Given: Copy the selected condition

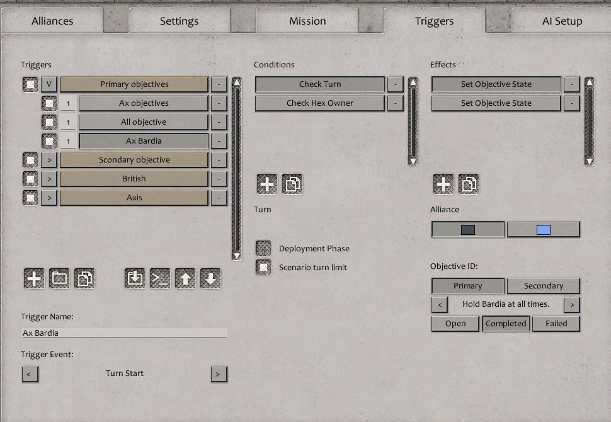Looking at the screenshot, I should pos(292,184).
